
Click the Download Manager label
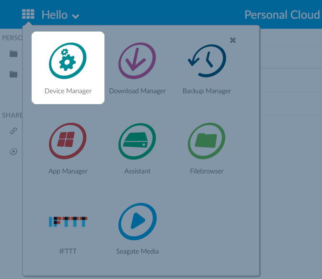click(138, 91)
